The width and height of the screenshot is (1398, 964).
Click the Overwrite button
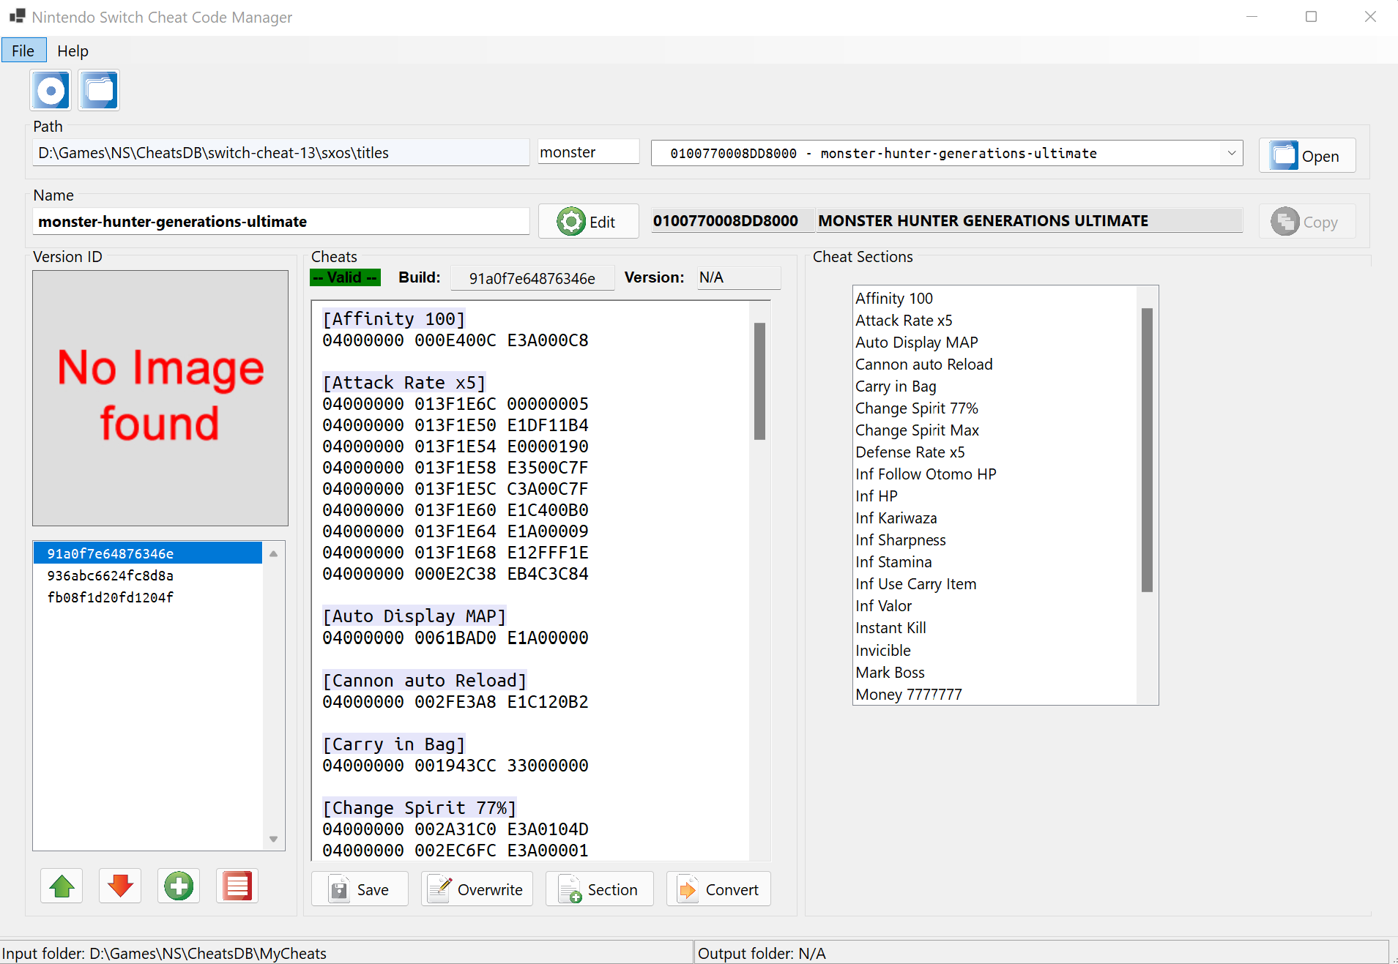477,889
